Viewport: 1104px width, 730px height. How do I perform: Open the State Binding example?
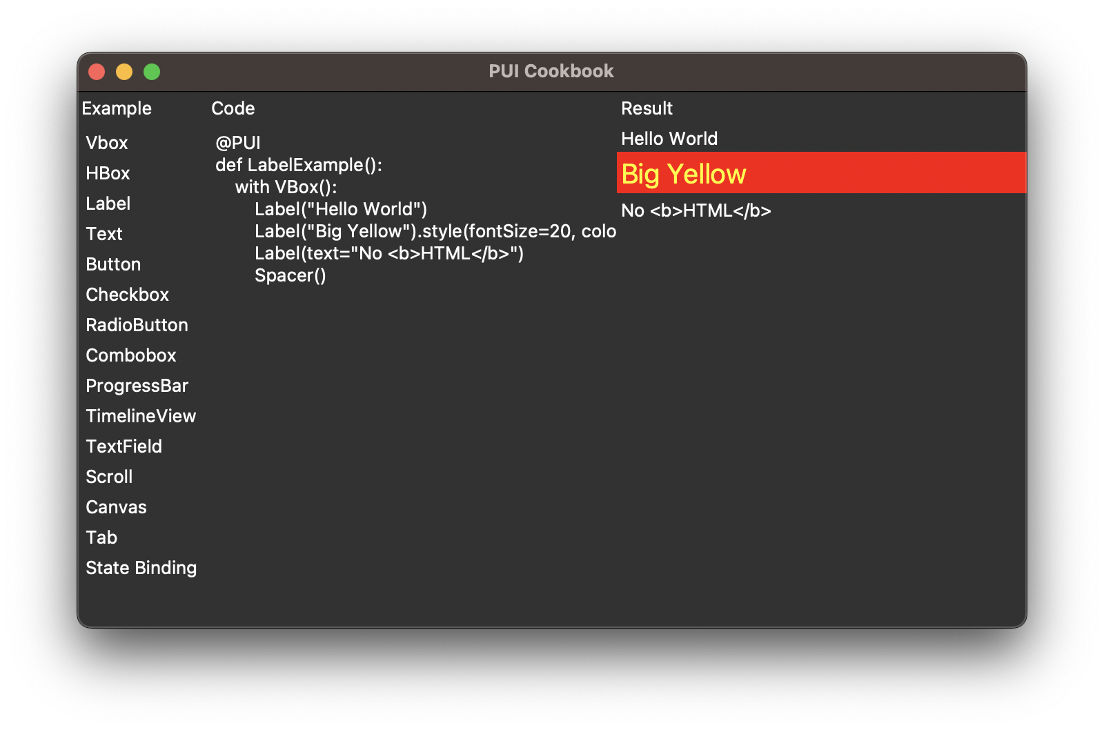click(x=141, y=568)
